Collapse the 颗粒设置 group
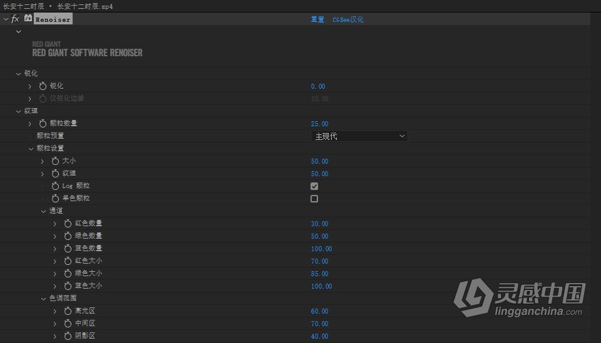Viewport: 601px width, 343px height. pos(31,149)
